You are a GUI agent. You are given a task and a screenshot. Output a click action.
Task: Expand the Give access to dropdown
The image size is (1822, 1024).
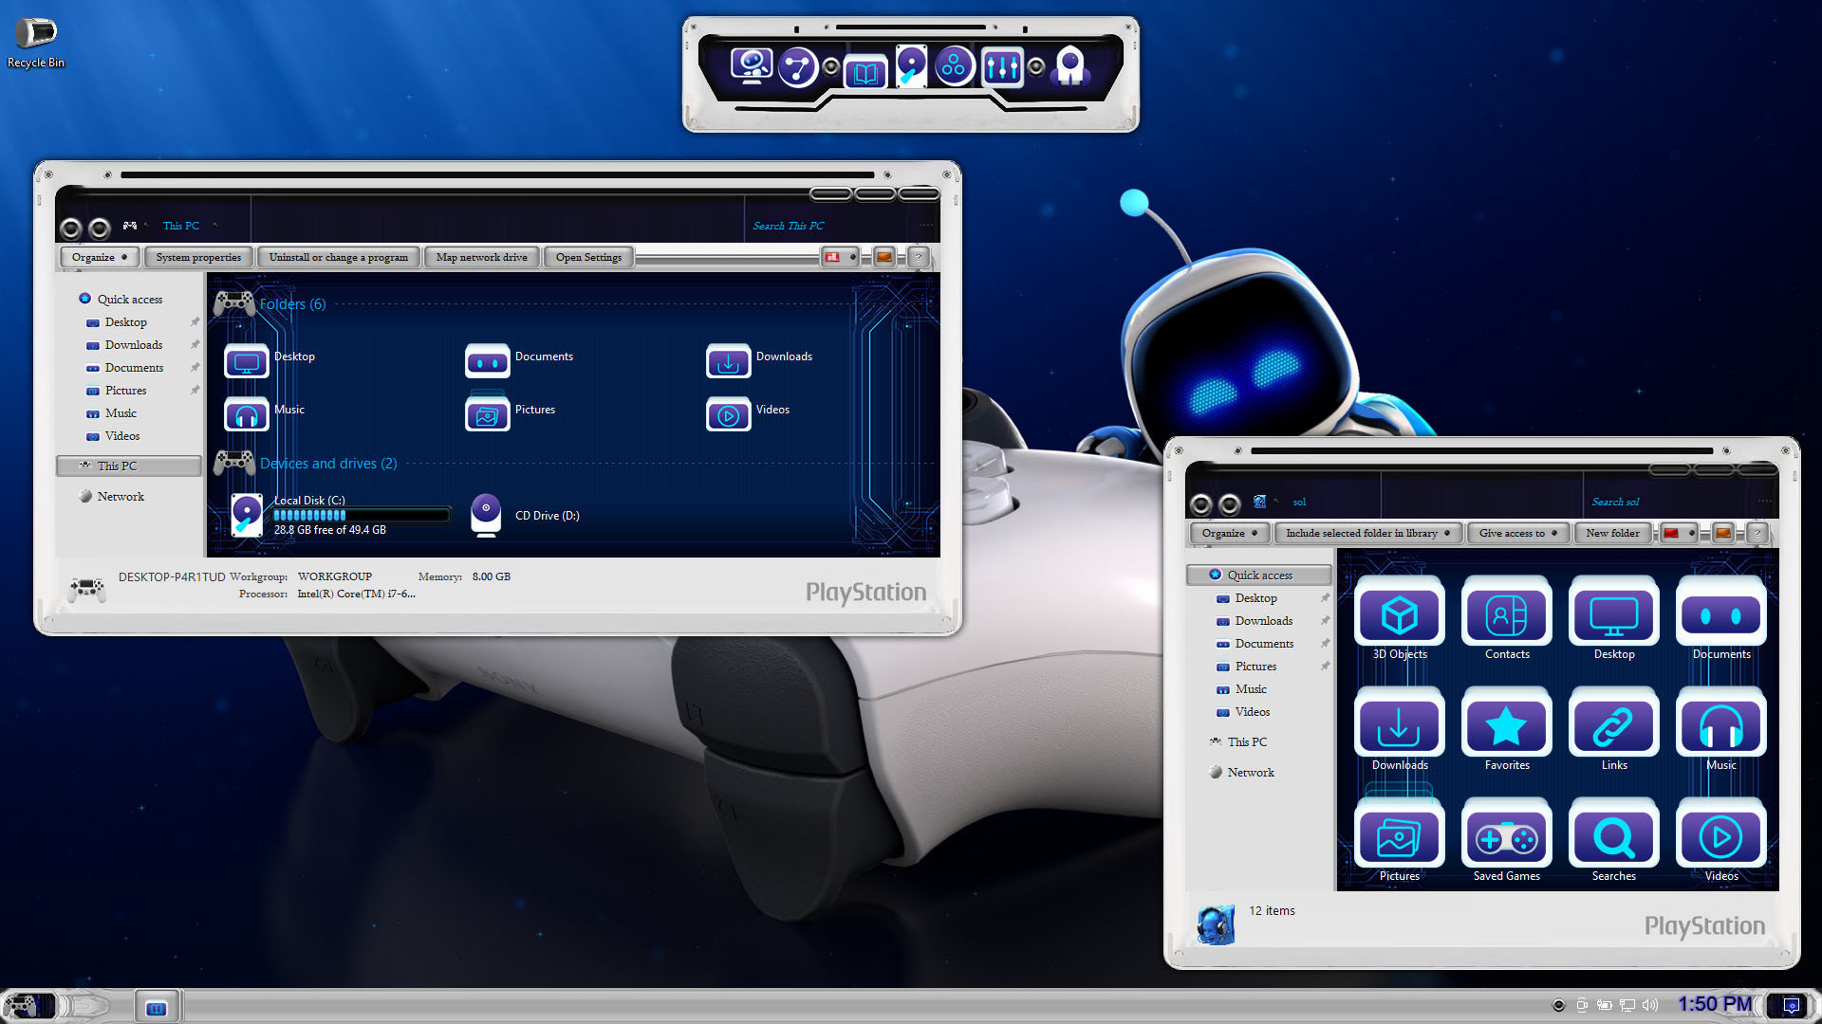coord(1517,533)
